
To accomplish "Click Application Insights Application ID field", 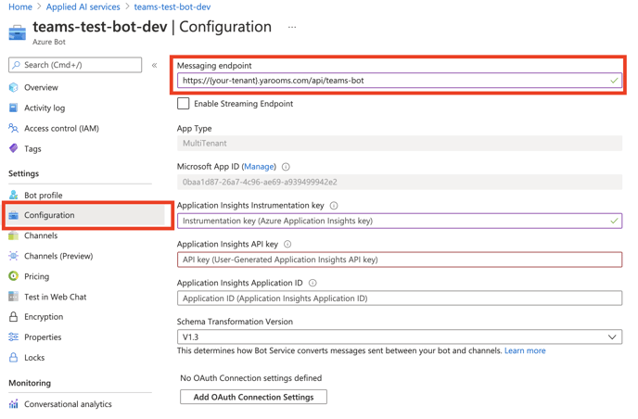I will coord(400,298).
